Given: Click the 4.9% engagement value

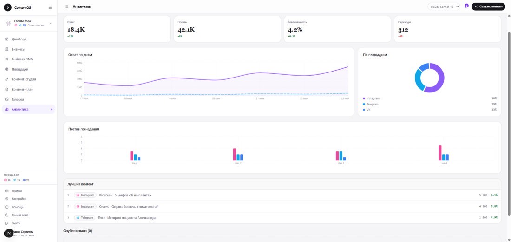Looking at the screenshot, I should [494, 217].
